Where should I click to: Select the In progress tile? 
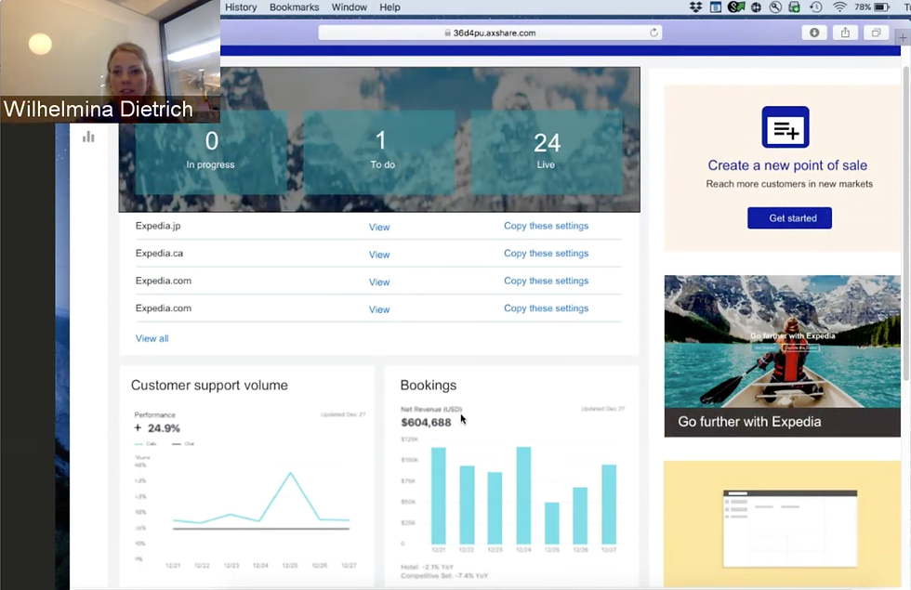click(211, 152)
